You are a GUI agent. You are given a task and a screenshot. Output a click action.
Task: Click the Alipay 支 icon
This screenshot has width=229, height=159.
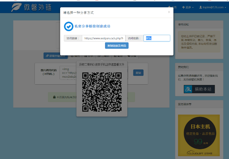tap(188, 89)
